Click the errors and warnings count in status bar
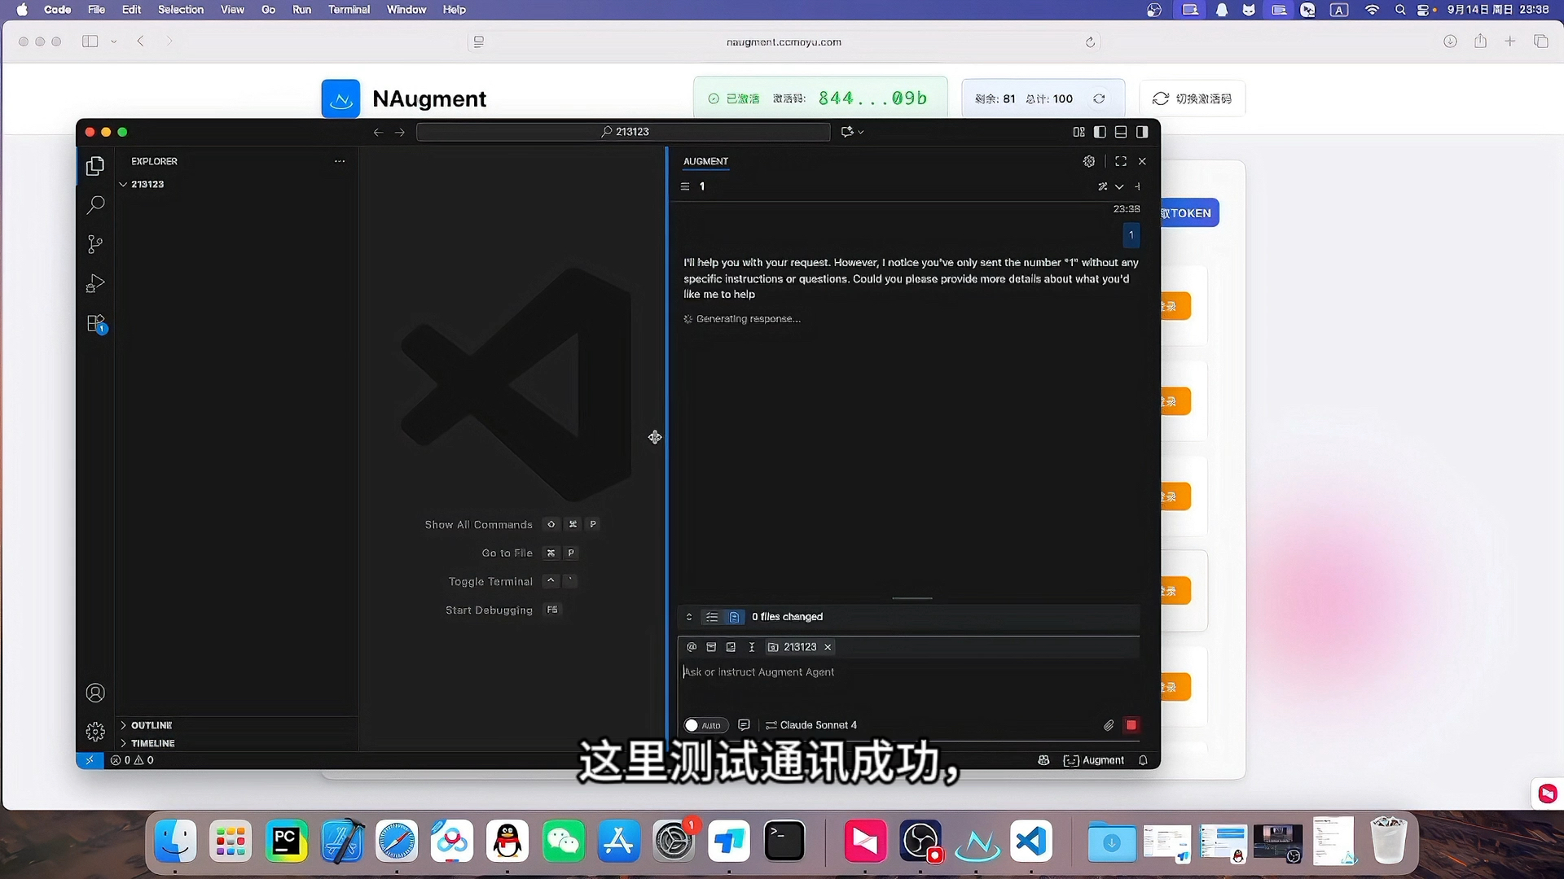The height and width of the screenshot is (879, 1564). click(132, 760)
